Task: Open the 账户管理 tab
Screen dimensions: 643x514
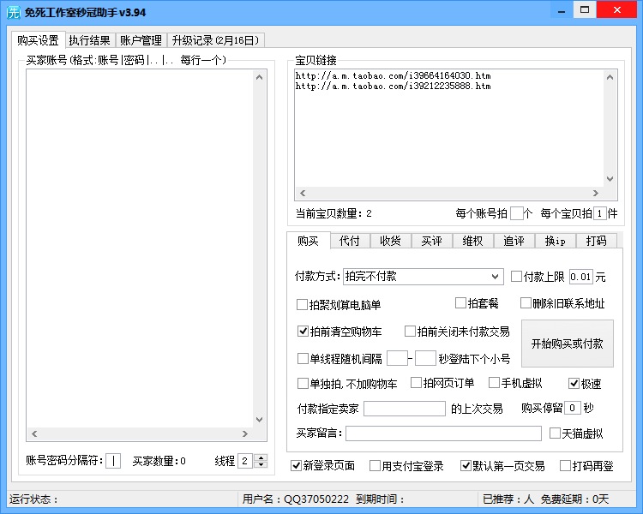Action: [141, 40]
